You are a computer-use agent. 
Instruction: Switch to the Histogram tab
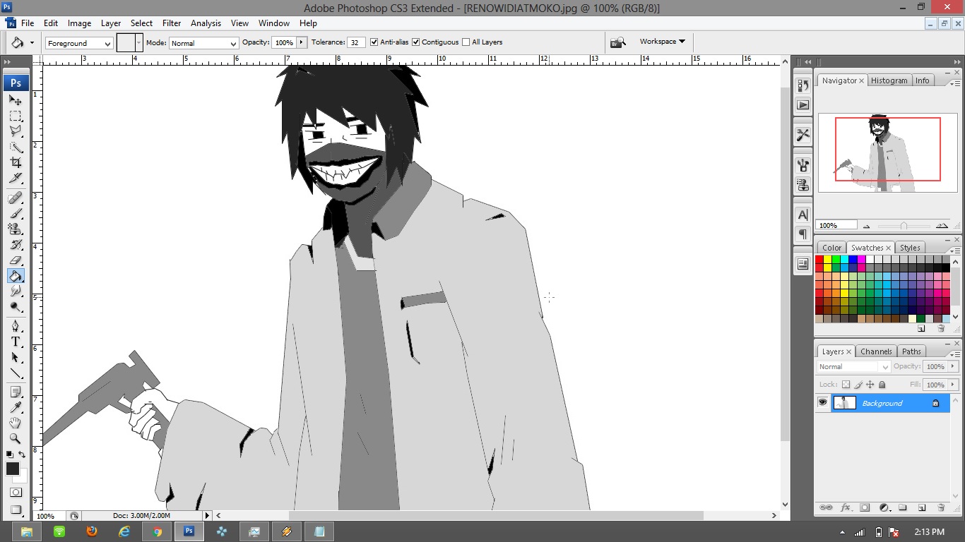coord(889,80)
